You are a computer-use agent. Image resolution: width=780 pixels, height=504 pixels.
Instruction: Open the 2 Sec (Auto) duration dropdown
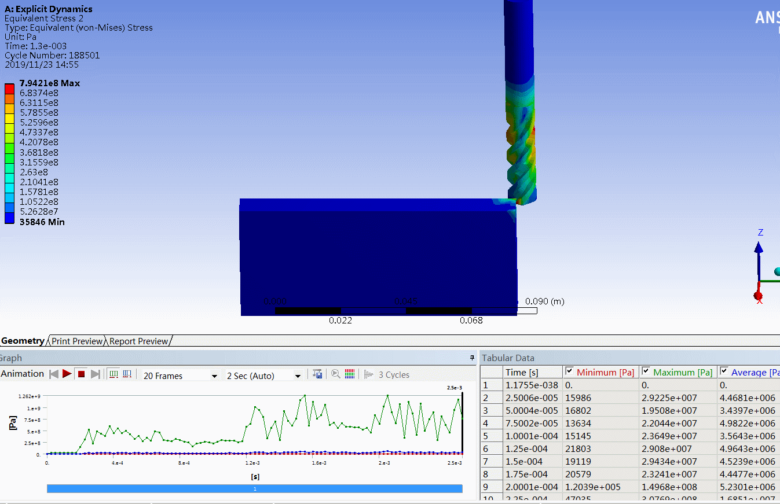(298, 376)
